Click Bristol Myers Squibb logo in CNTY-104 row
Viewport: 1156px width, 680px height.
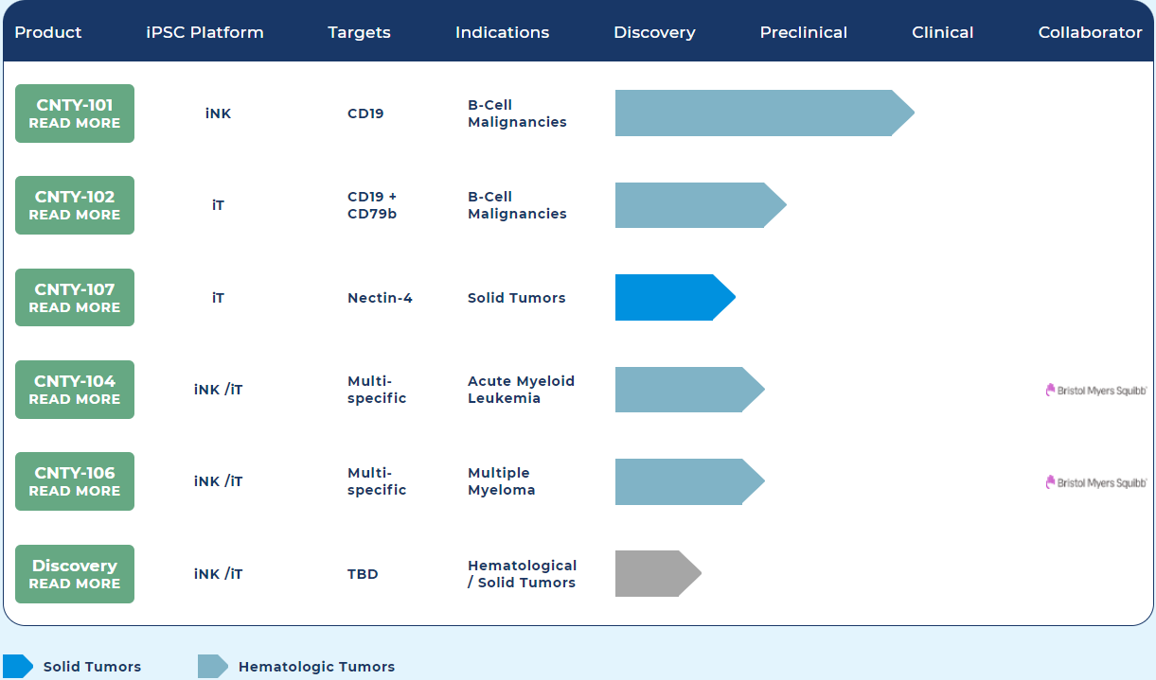click(x=1095, y=390)
